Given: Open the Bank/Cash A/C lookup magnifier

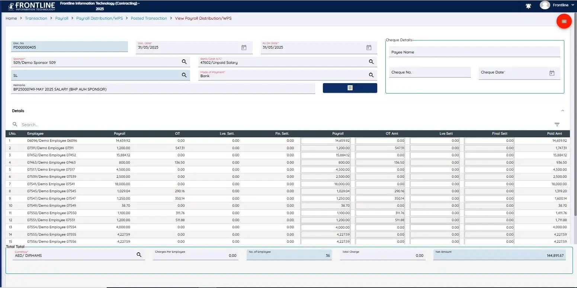Looking at the screenshot, I should 371,62.
